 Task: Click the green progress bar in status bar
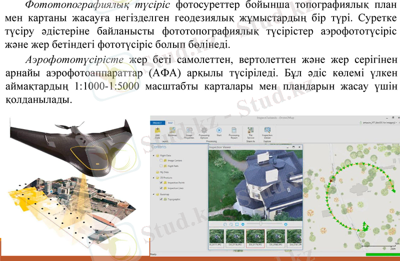pos(382,254)
